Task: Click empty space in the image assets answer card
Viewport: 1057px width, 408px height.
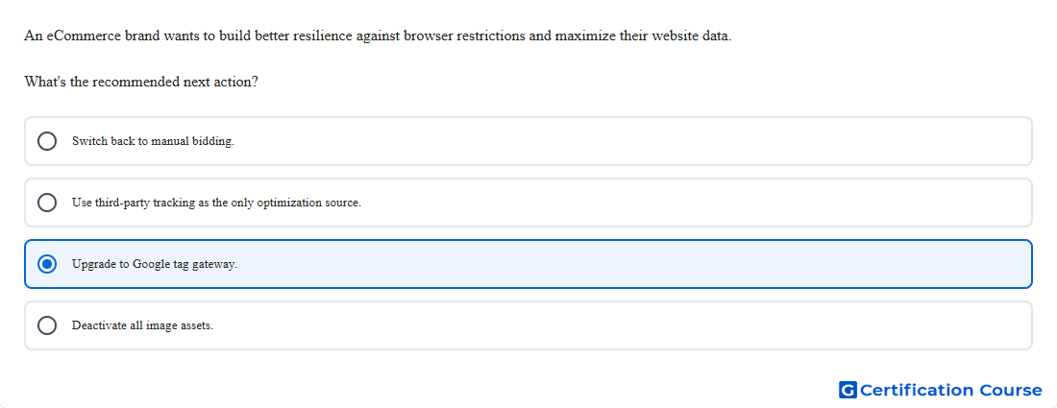Action: (620, 325)
